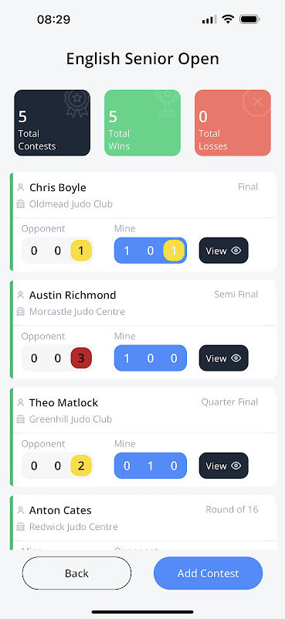Click the person icon next to Austin Richmond

[21, 295]
